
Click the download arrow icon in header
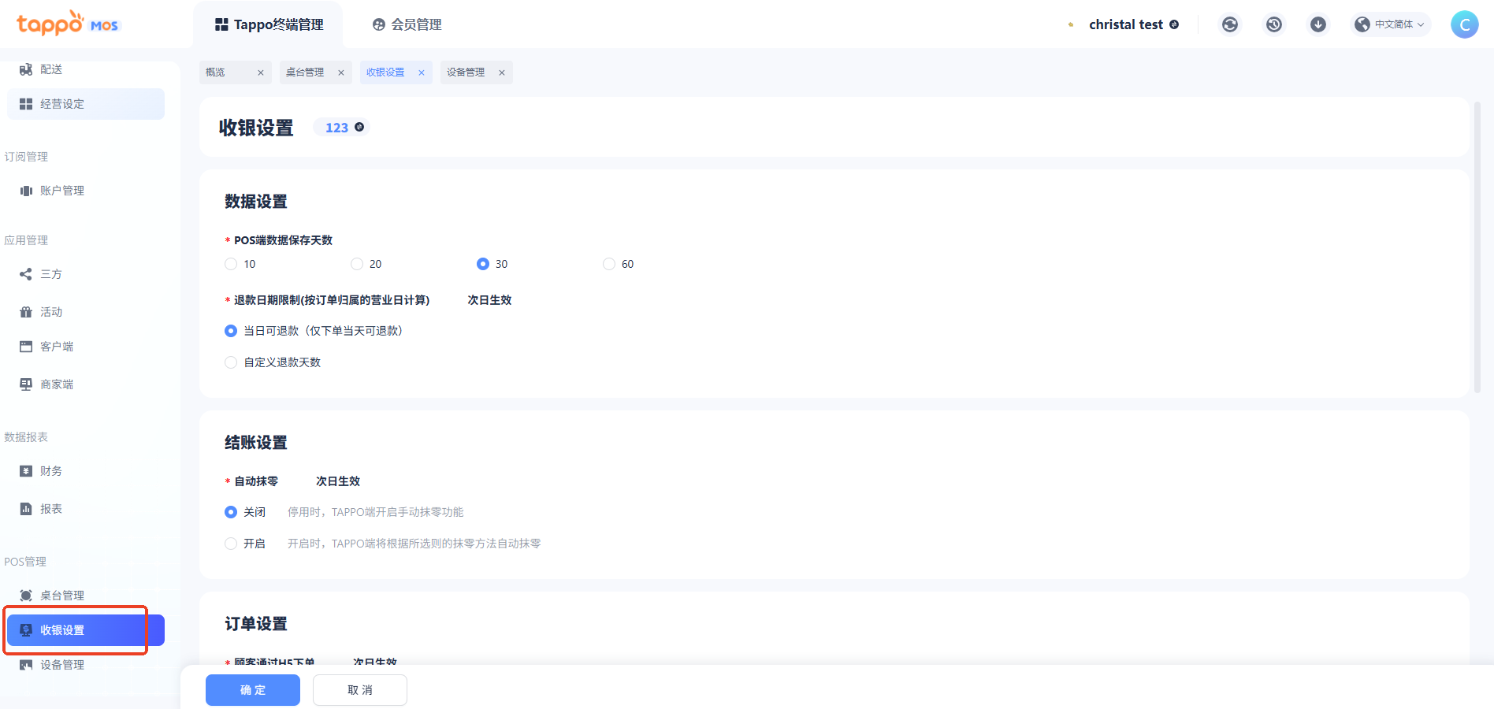(1317, 24)
